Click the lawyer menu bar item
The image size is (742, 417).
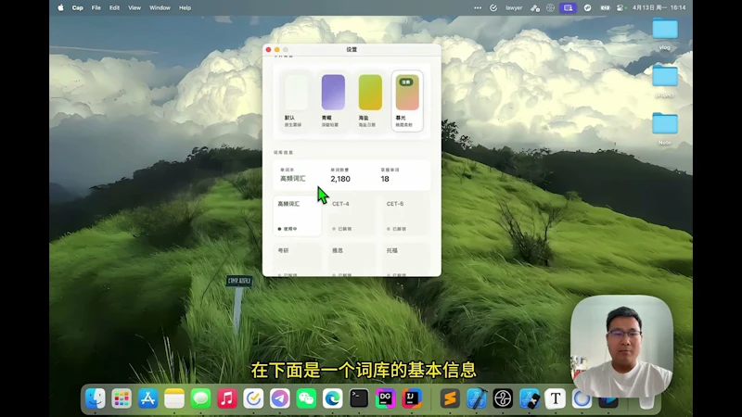(514, 7)
